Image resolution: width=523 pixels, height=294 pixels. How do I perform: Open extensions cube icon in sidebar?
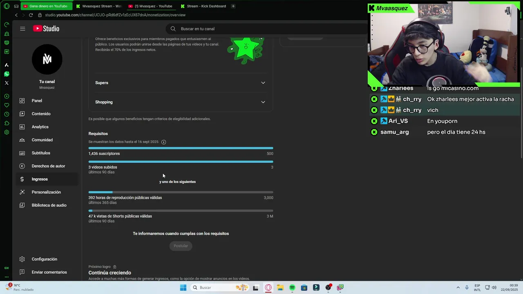[7, 123]
